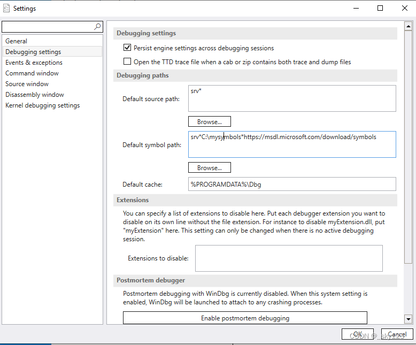Open Kernel debugging settings
416x345 pixels.
[x=42, y=105]
